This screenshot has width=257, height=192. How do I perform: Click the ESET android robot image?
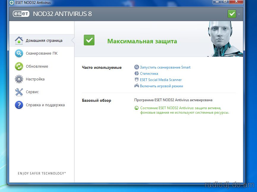[x=225, y=39]
